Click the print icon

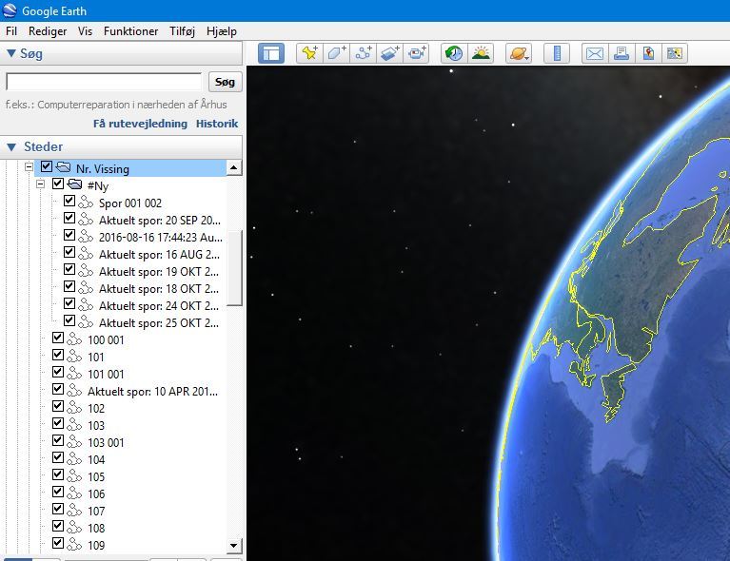[x=621, y=53]
